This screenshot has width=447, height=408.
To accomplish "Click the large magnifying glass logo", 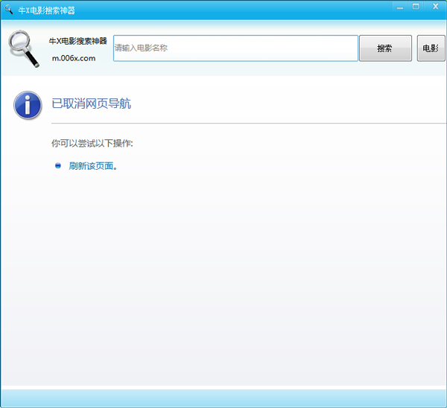I will tap(24, 48).
